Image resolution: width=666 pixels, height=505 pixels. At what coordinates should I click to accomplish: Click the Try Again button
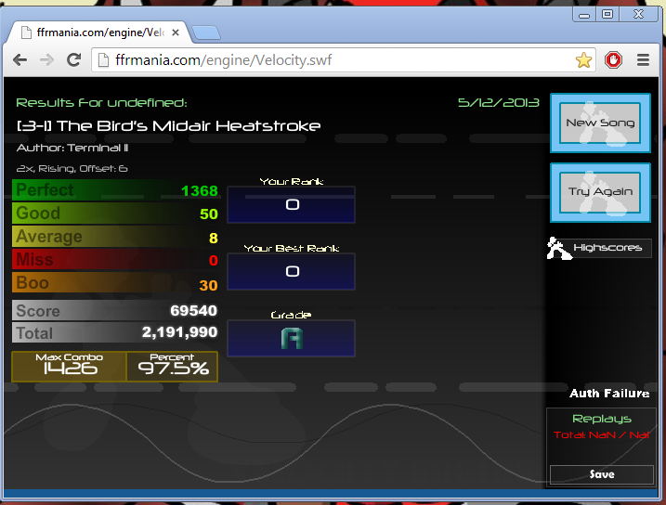click(600, 192)
